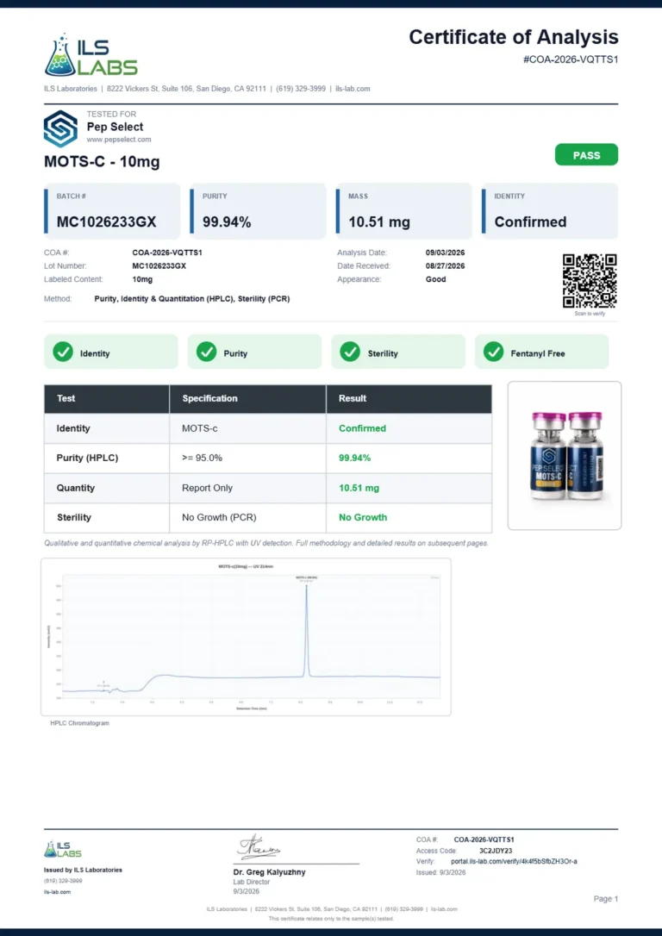This screenshot has height=936, width=662.
Task: Click the Pep Select hexagon logo
Action: coord(60,128)
